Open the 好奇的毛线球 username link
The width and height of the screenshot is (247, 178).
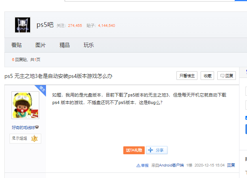tap(23, 127)
